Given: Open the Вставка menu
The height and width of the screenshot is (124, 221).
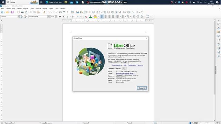Looking at the screenshot, I should (x=19, y=9).
